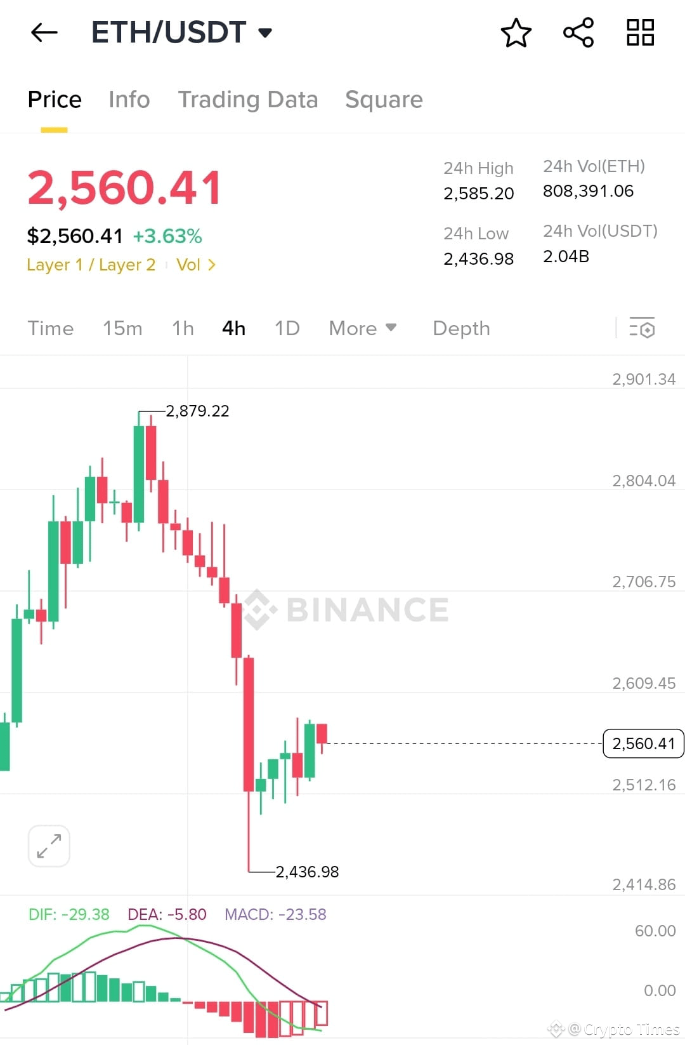Tap the Binance watermark logo on the chart
This screenshot has width=685, height=1045.
coord(346,610)
